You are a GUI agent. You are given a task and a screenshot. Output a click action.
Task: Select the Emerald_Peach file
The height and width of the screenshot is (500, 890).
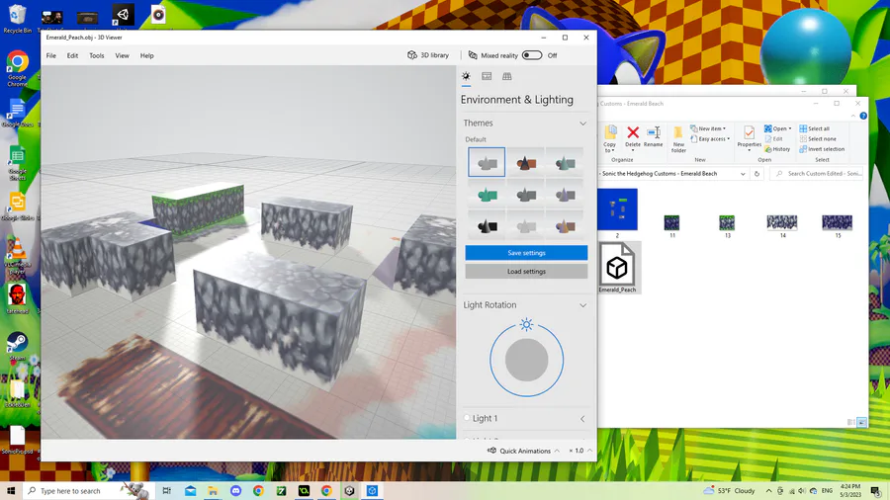617,268
